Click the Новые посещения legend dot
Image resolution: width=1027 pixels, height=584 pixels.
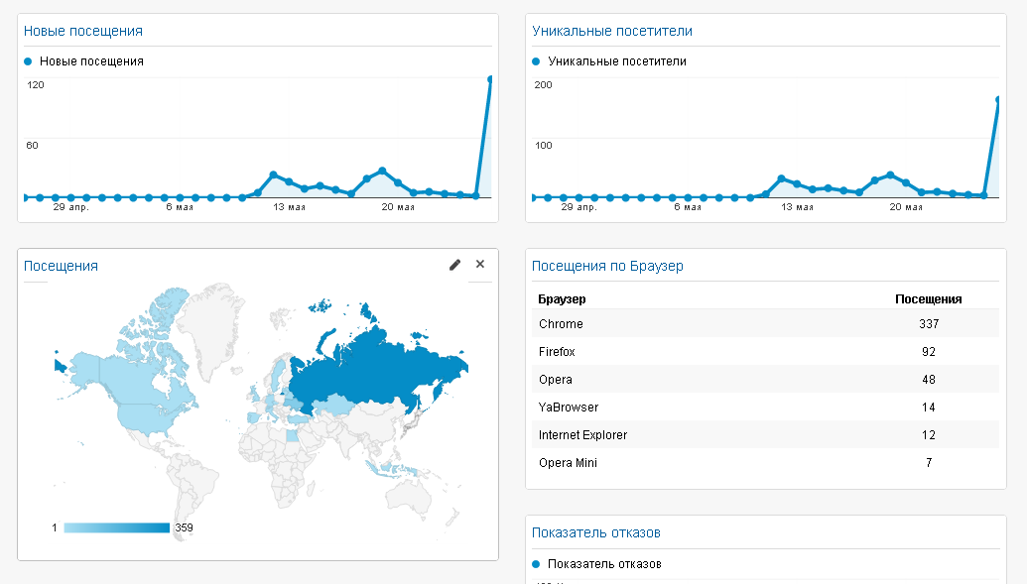[28, 61]
